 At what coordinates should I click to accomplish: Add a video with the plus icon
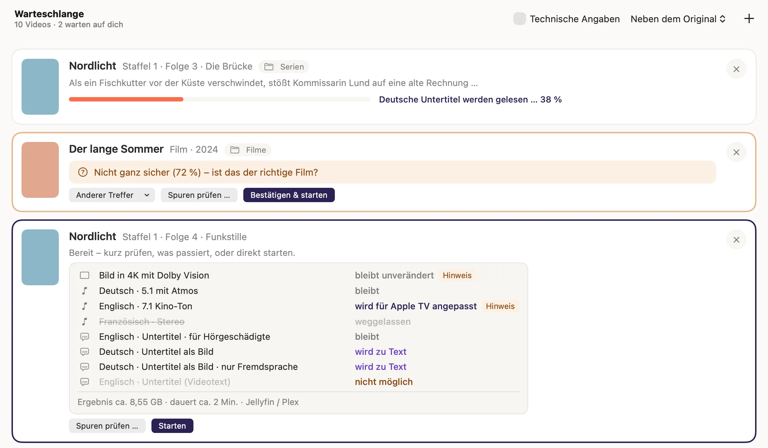749,19
